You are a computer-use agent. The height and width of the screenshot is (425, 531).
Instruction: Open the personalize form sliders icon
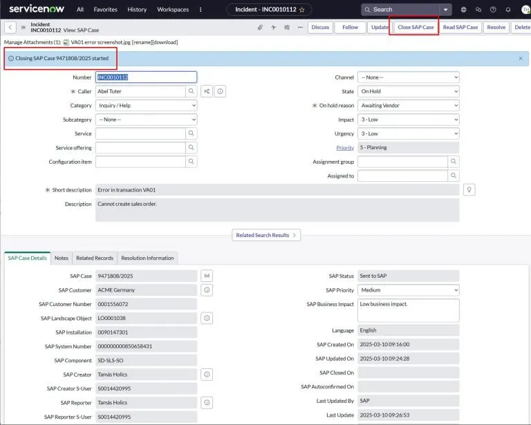[287, 28]
